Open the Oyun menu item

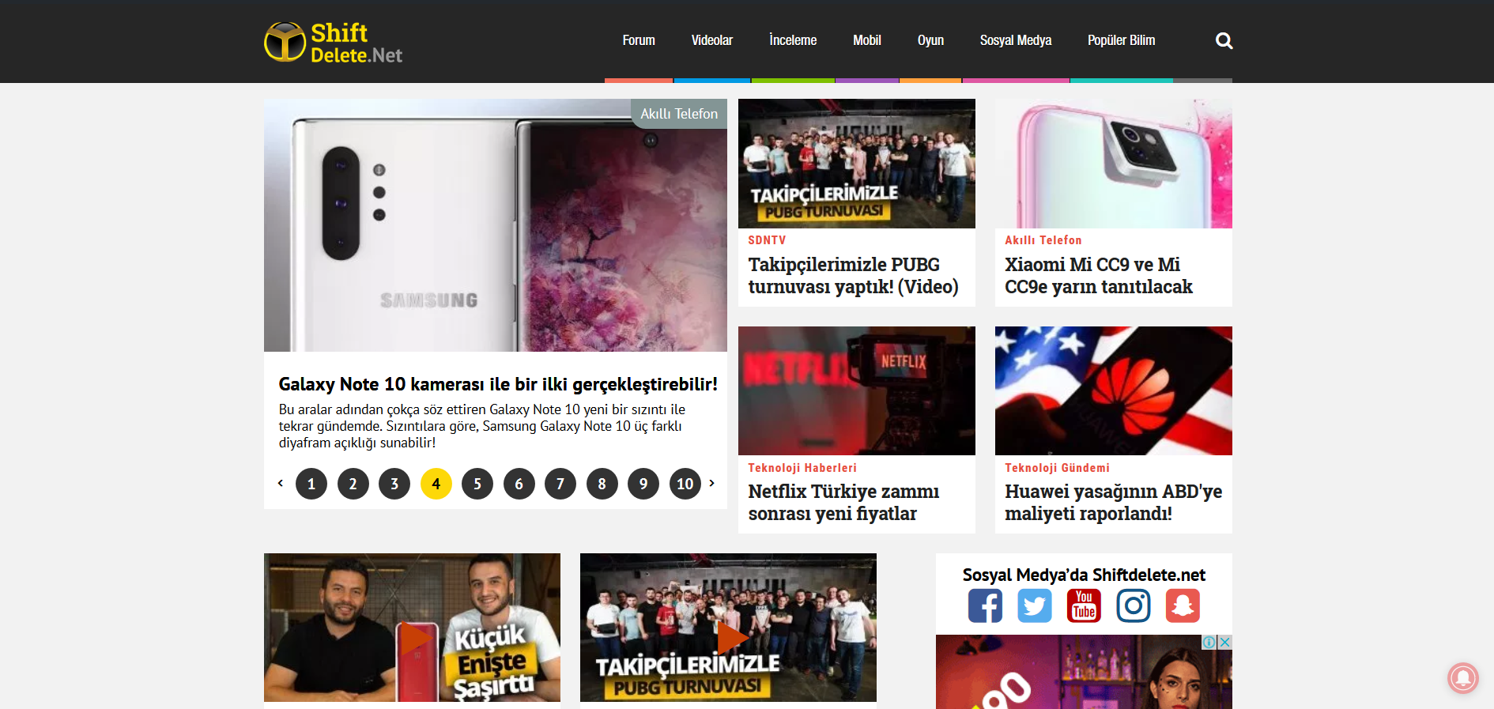[x=930, y=40]
